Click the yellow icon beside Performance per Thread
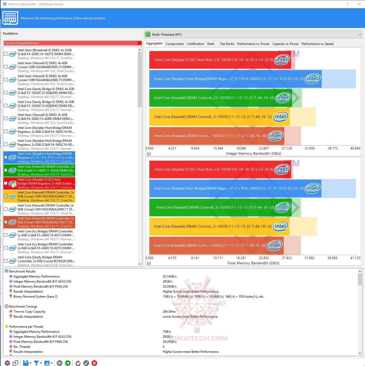 click(x=7, y=326)
